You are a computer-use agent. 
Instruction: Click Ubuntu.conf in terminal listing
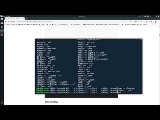click(84, 67)
